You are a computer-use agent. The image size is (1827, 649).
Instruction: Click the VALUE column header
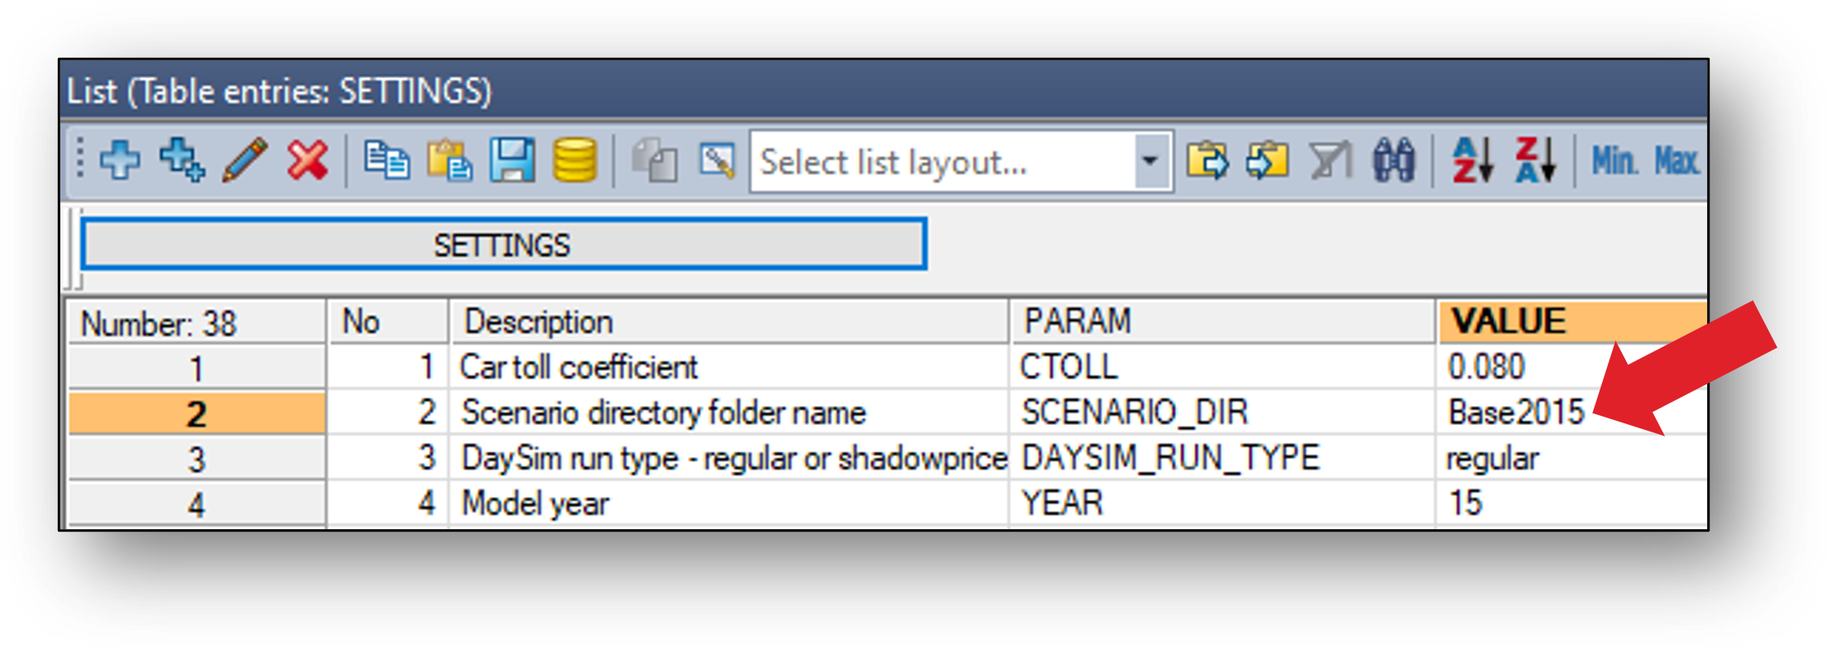1570,321
